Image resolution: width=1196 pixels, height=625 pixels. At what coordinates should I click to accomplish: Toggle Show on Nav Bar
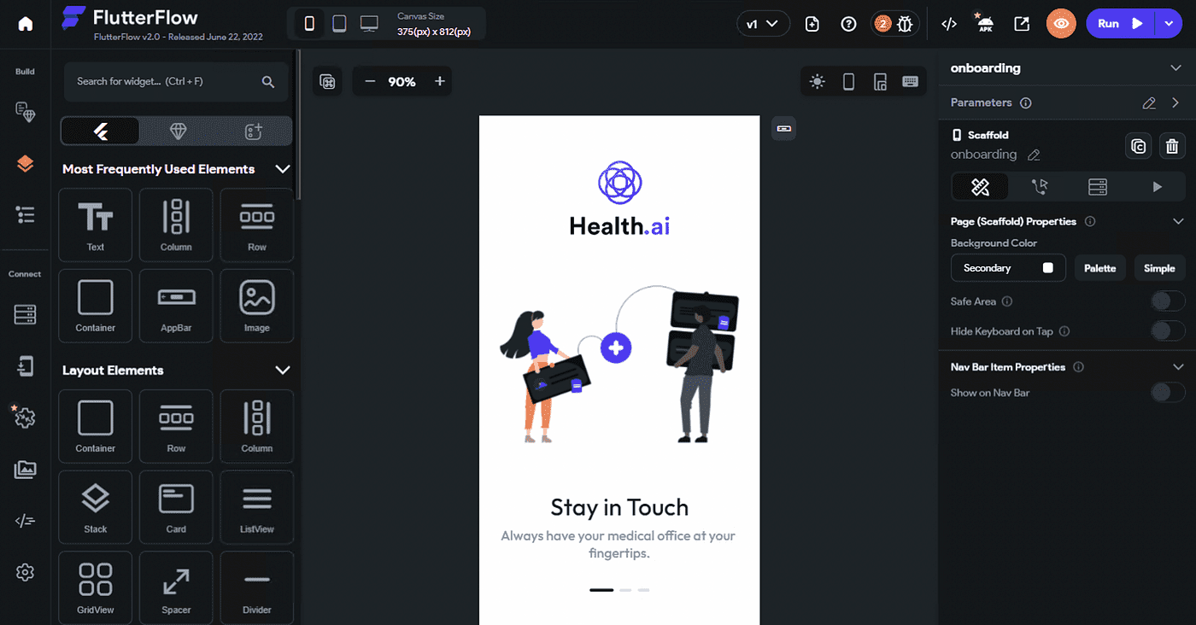[1168, 392]
